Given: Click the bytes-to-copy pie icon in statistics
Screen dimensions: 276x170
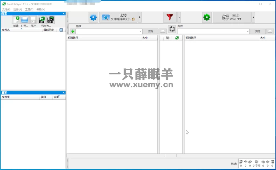Looking at the screenshot, I should click(x=257, y=162).
